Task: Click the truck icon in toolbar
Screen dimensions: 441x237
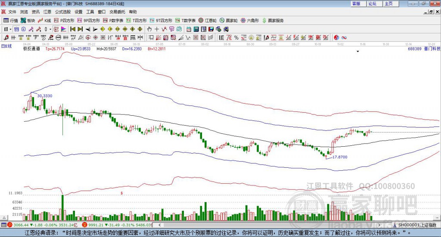Action: [226, 29]
